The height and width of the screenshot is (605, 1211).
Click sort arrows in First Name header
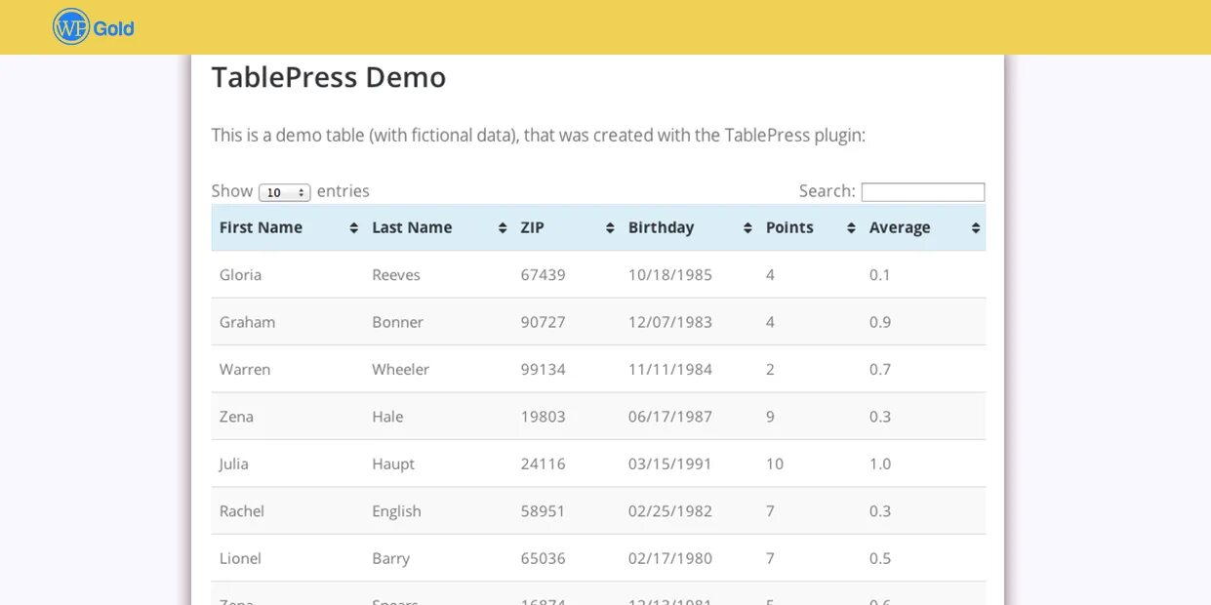[353, 228]
